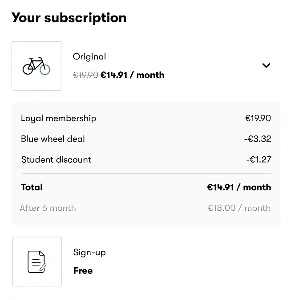Click the Total €14.91 / month amount
The width and height of the screenshot is (299, 300).
pos(239,187)
